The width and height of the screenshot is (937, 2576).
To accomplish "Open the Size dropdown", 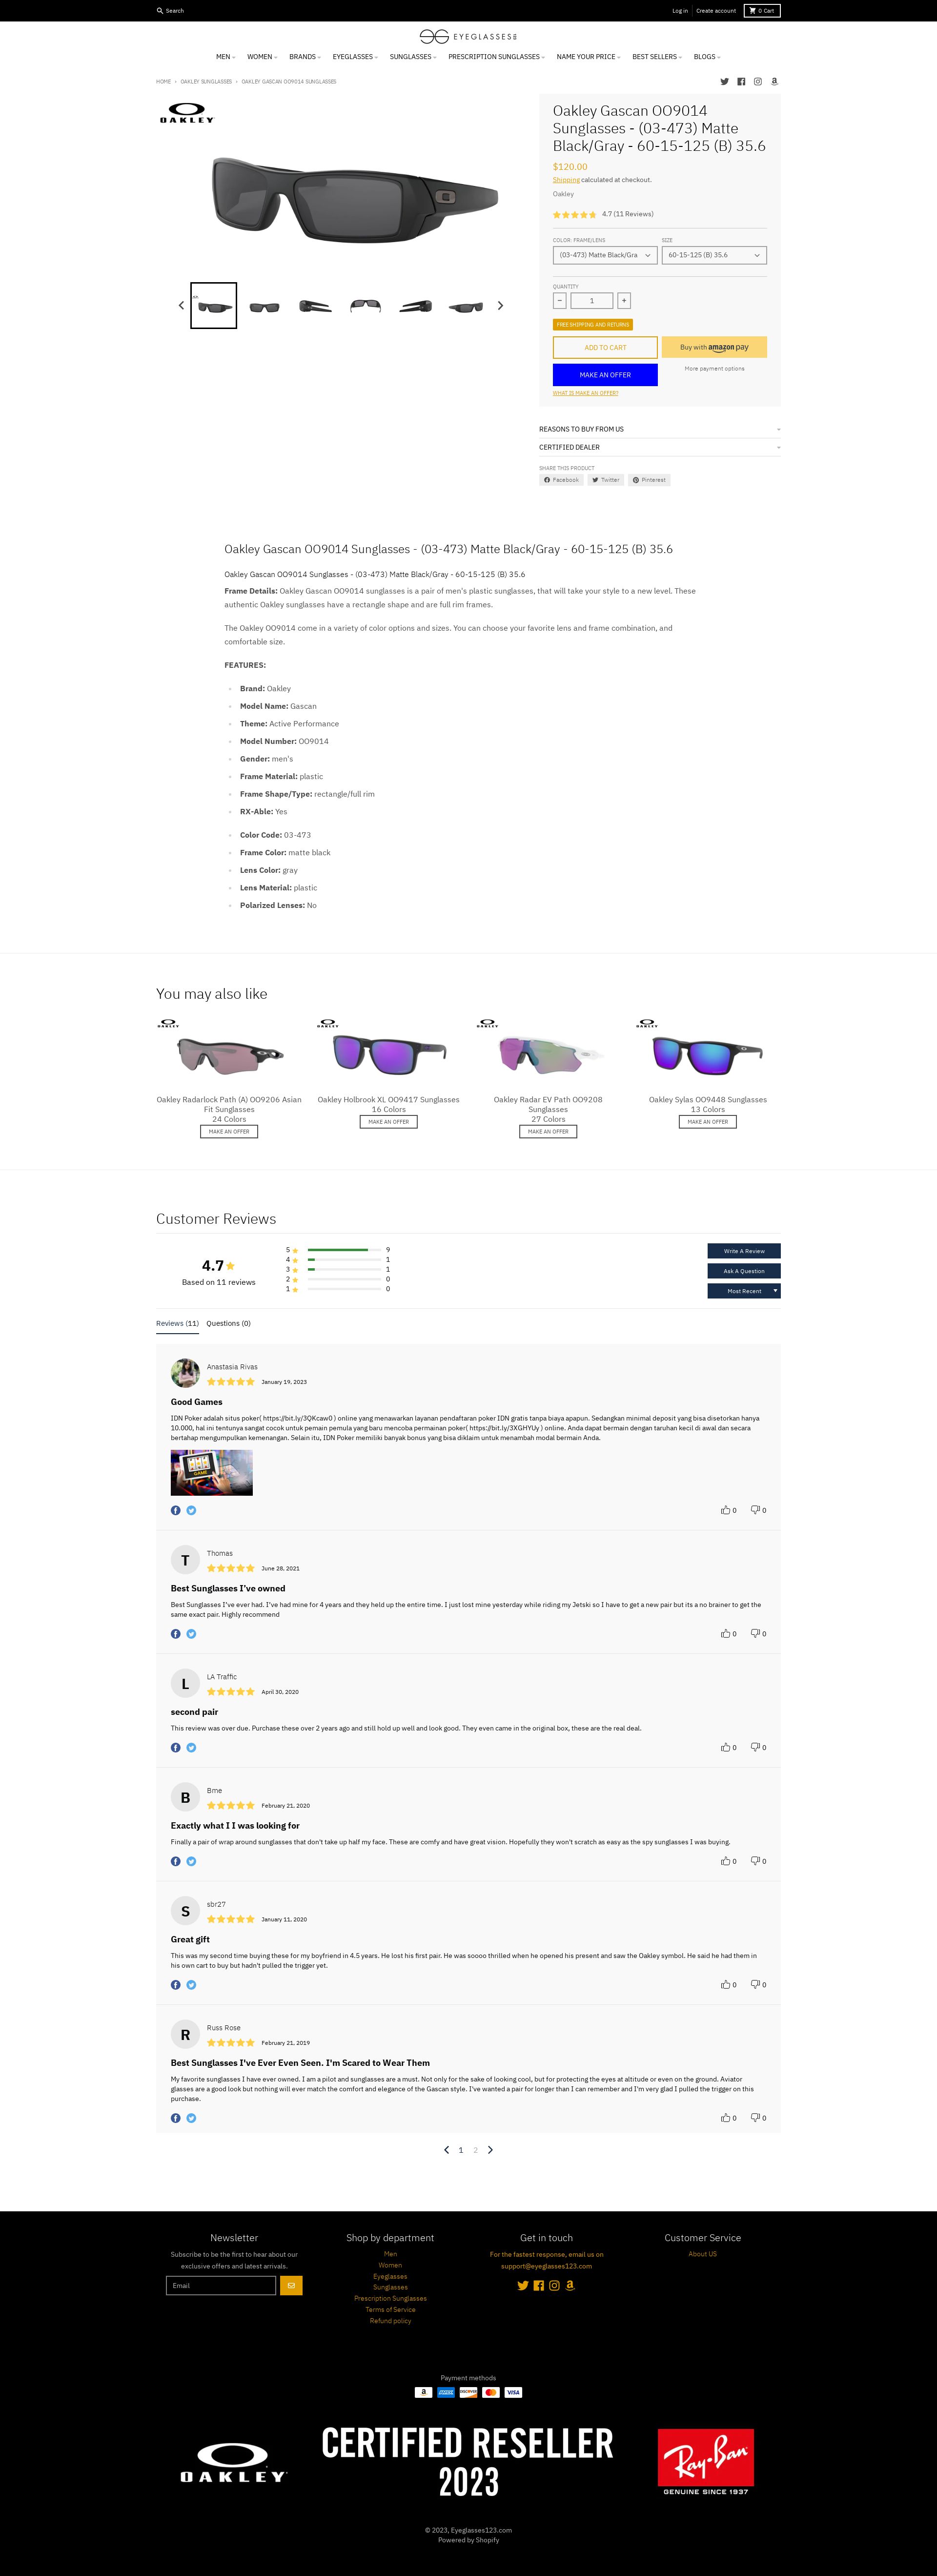I will 714,255.
